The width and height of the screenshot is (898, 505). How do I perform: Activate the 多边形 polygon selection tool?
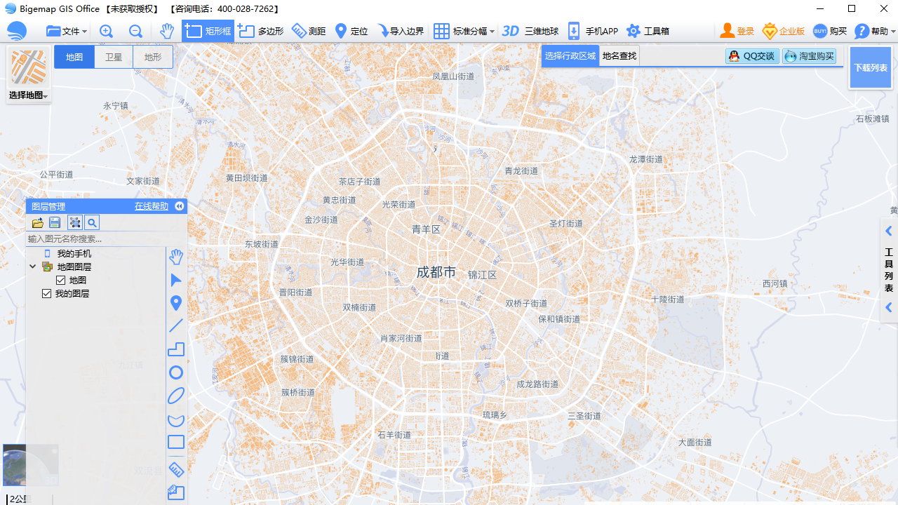tap(260, 31)
